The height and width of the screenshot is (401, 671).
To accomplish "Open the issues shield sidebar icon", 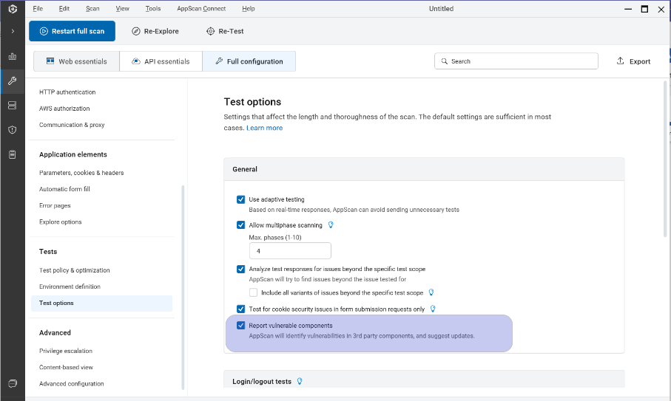I will (x=13, y=130).
